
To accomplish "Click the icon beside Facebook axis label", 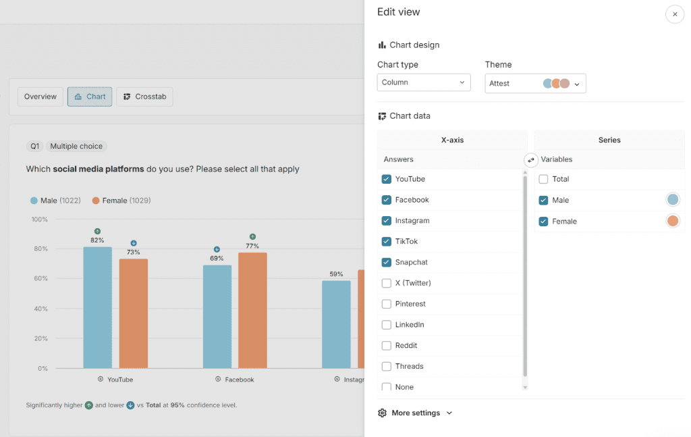I will tap(218, 380).
